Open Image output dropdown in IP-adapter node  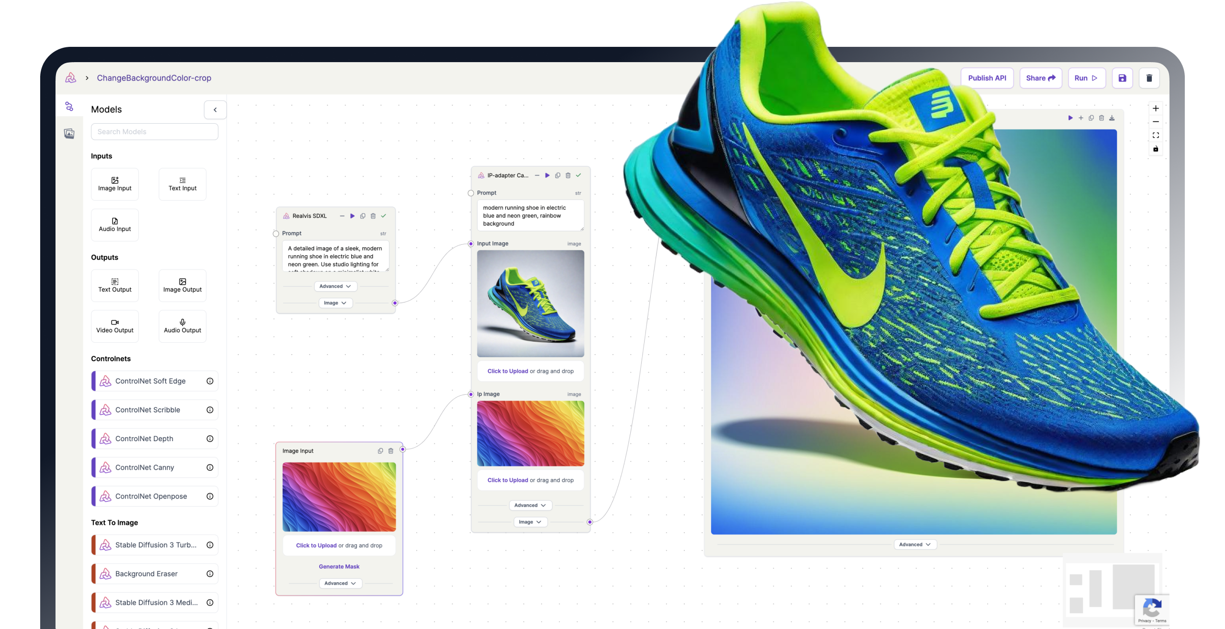tap(530, 522)
